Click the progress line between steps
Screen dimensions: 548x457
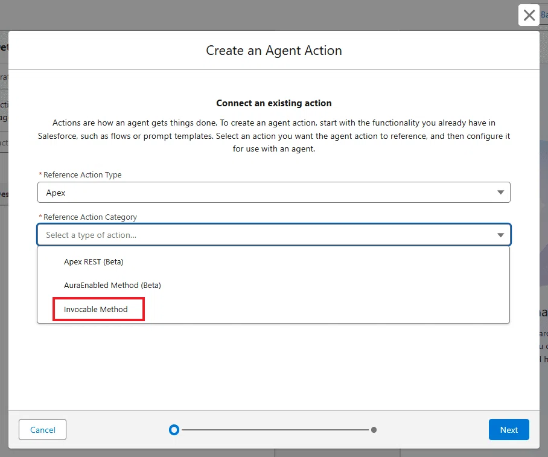(275, 430)
